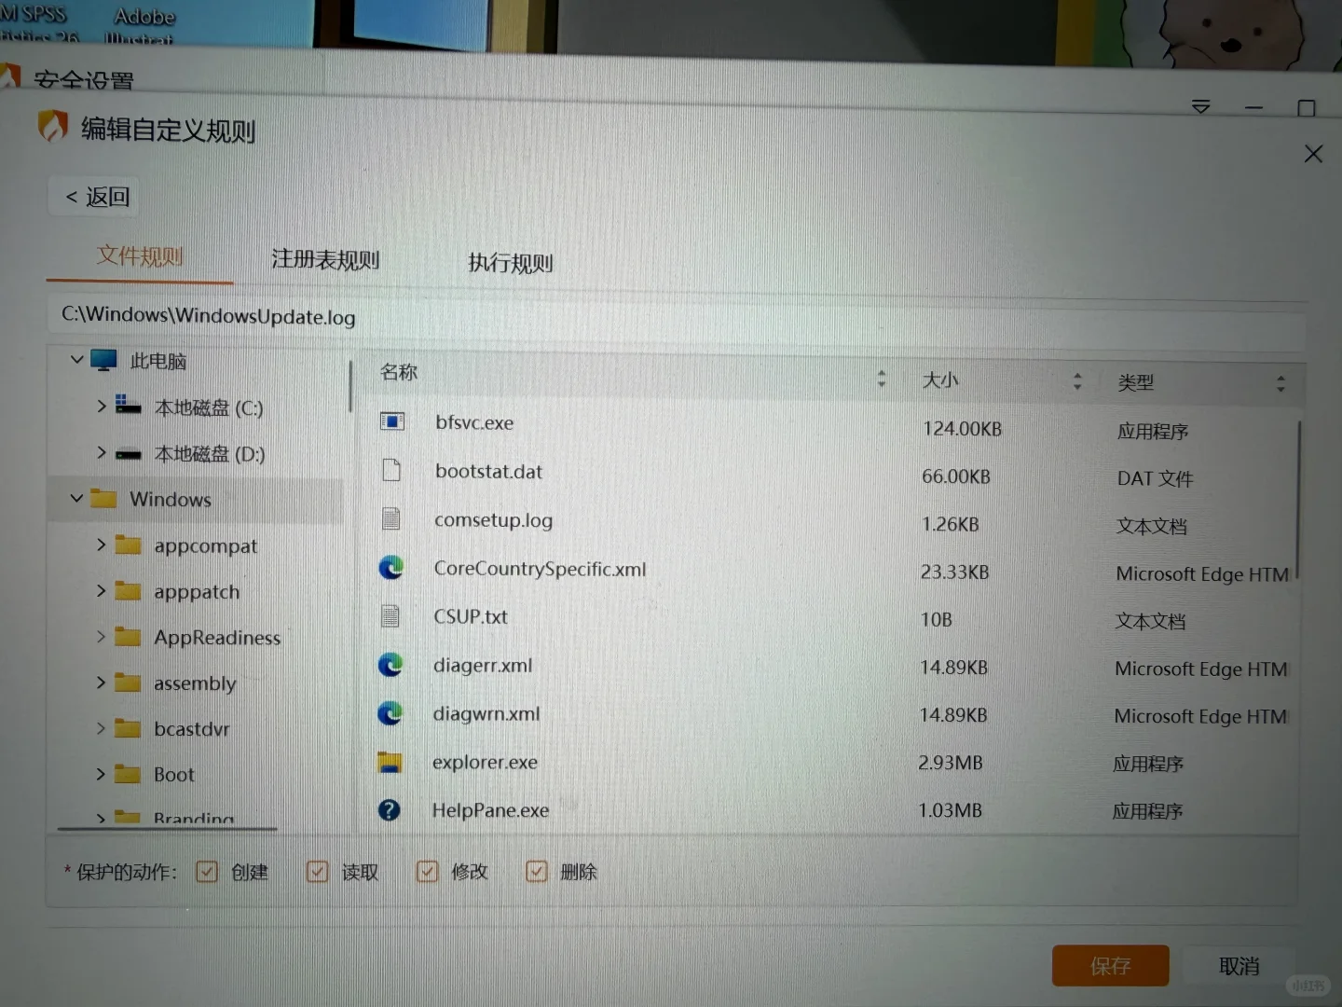Click the bootstat.dat file icon
The height and width of the screenshot is (1007, 1342).
(x=390, y=470)
